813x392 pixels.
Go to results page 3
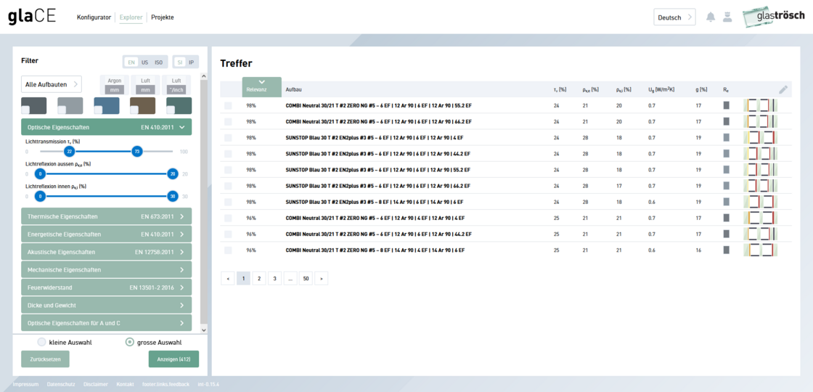(x=274, y=279)
